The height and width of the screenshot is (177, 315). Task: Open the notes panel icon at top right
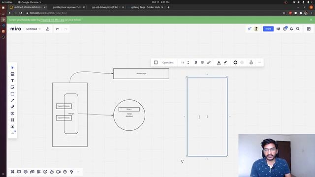point(309,29)
